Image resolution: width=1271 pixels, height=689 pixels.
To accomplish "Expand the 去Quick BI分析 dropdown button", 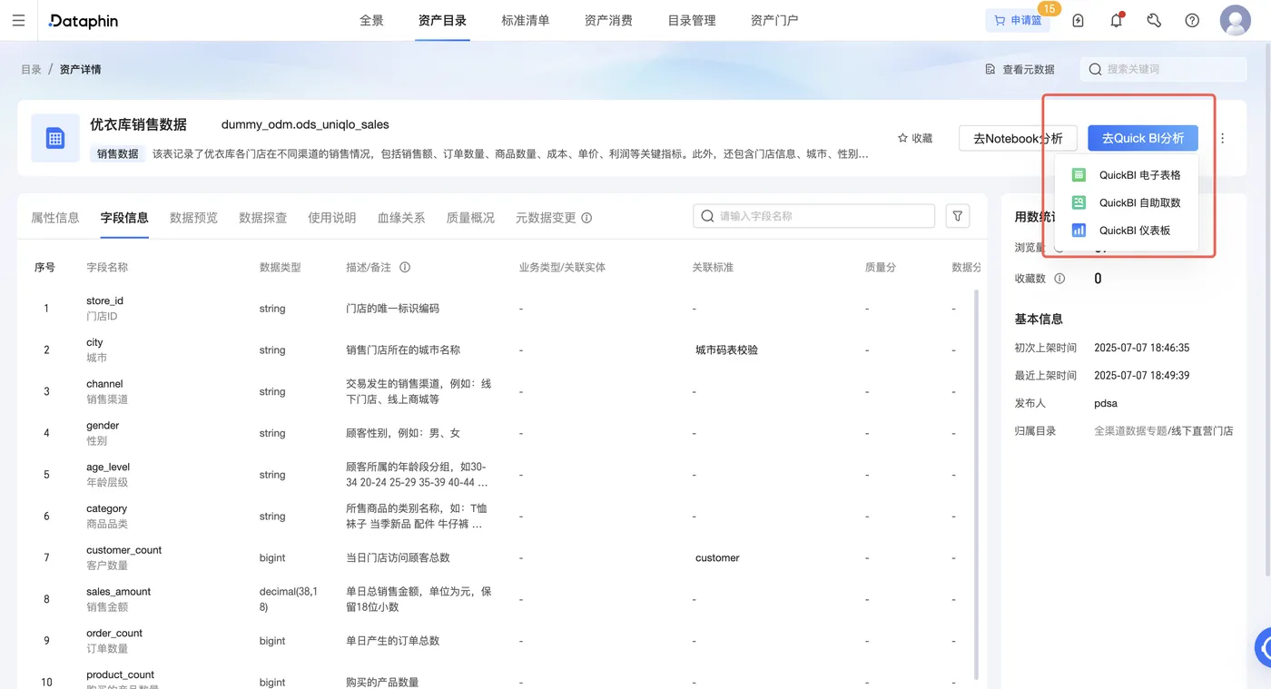I will (1143, 138).
